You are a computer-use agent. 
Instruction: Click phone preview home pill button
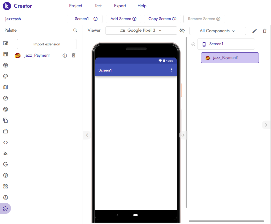pyautogui.click(x=135, y=215)
